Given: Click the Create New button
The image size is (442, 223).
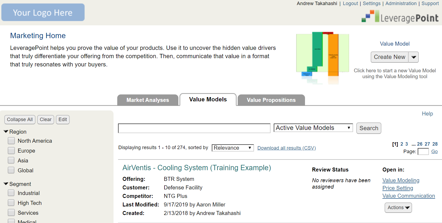Looking at the screenshot, I should pyautogui.click(x=390, y=57).
